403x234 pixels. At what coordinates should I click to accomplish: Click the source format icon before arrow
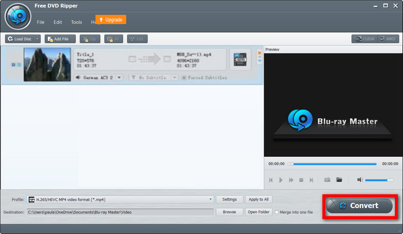point(132,59)
